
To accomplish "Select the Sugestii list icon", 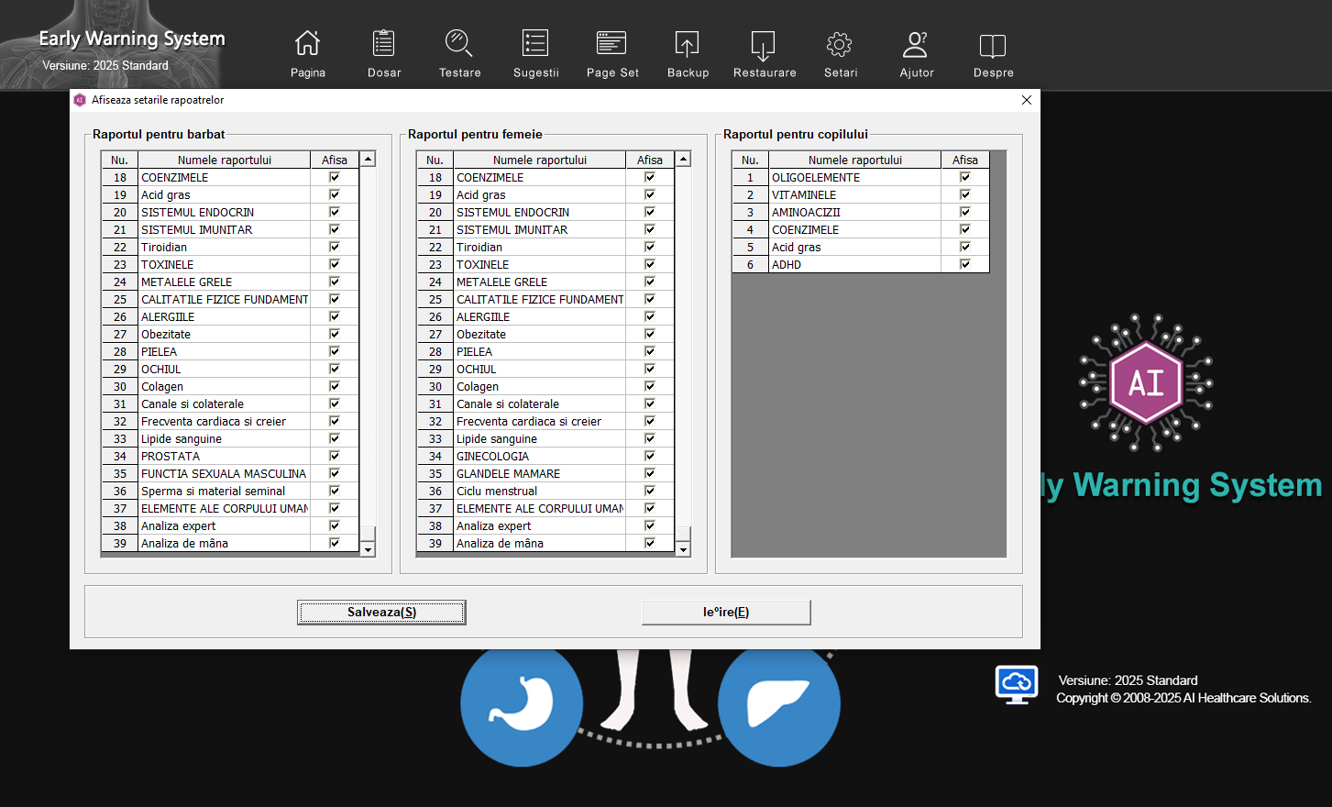I will tap(535, 44).
